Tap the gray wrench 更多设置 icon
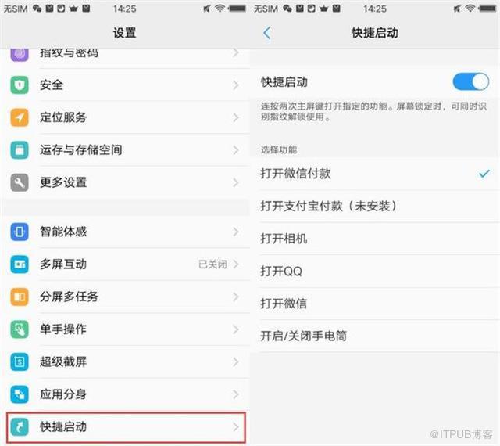The width and height of the screenshot is (500, 446). (20, 182)
